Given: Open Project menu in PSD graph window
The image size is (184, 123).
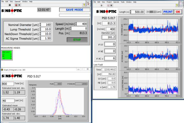Looking at the screenshot, I should tap(109, 2).
